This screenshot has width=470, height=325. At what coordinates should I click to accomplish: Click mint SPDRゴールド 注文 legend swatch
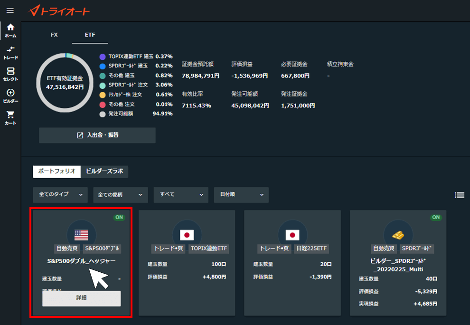(103, 86)
